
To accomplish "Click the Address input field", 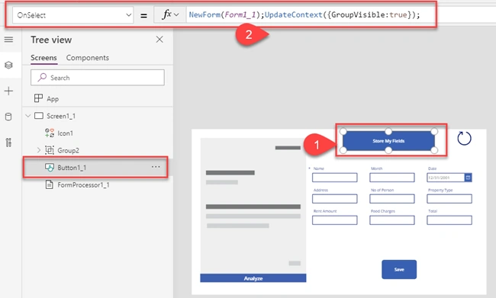I will point(335,198).
